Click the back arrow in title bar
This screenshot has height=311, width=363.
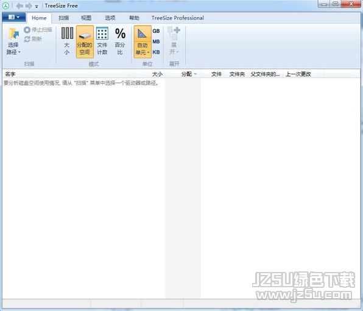(x=19, y=6)
